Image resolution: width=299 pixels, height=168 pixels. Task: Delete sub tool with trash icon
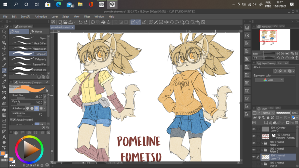point(48,77)
